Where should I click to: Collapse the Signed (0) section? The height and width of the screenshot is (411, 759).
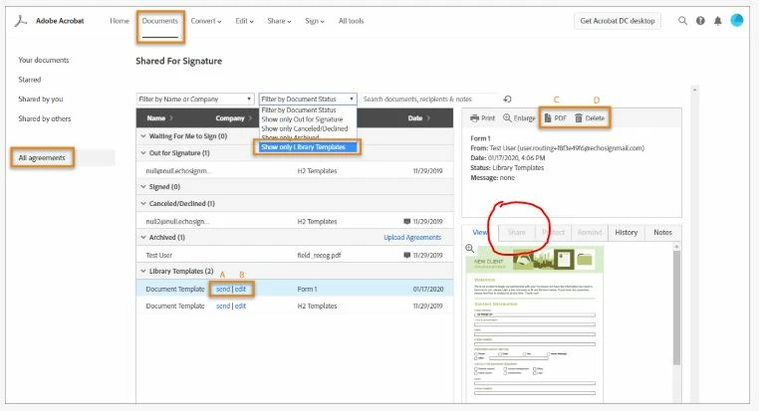tap(143, 187)
